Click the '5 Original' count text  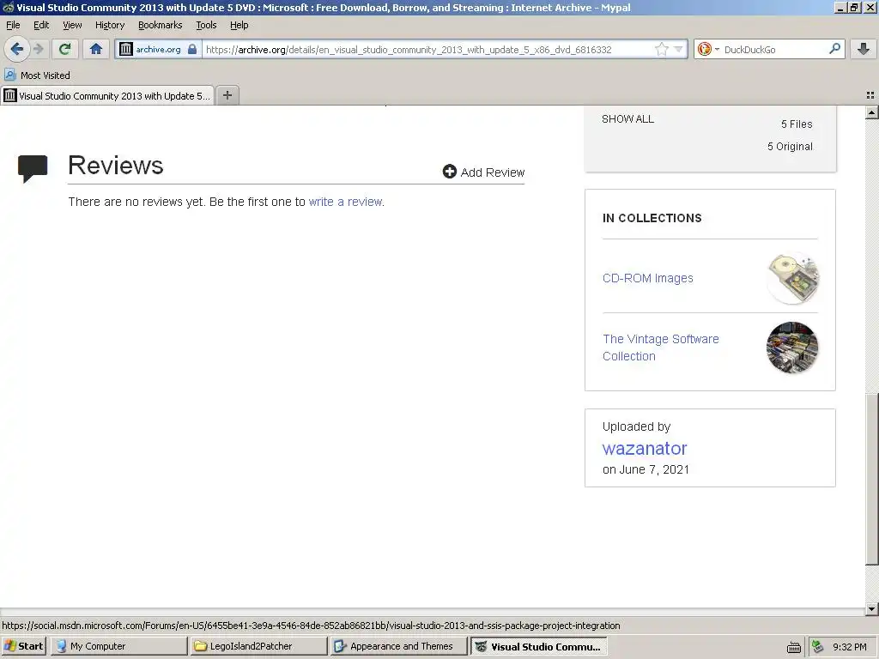click(790, 146)
